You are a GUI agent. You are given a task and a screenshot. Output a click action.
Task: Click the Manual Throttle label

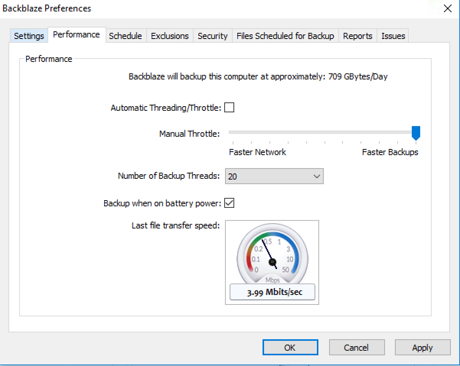click(x=189, y=134)
